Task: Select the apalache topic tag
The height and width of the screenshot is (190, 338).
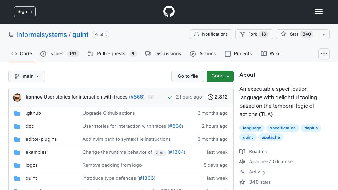Action: [x=271, y=137]
